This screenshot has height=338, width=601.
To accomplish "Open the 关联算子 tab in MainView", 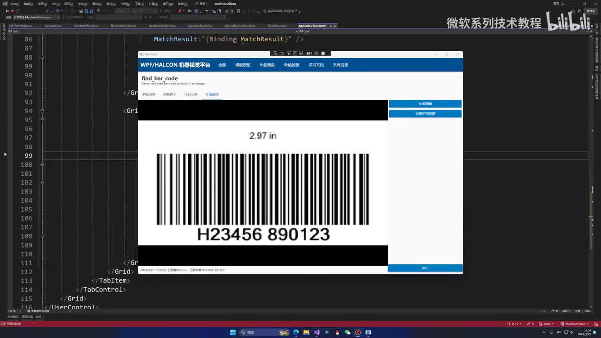I will (170, 94).
